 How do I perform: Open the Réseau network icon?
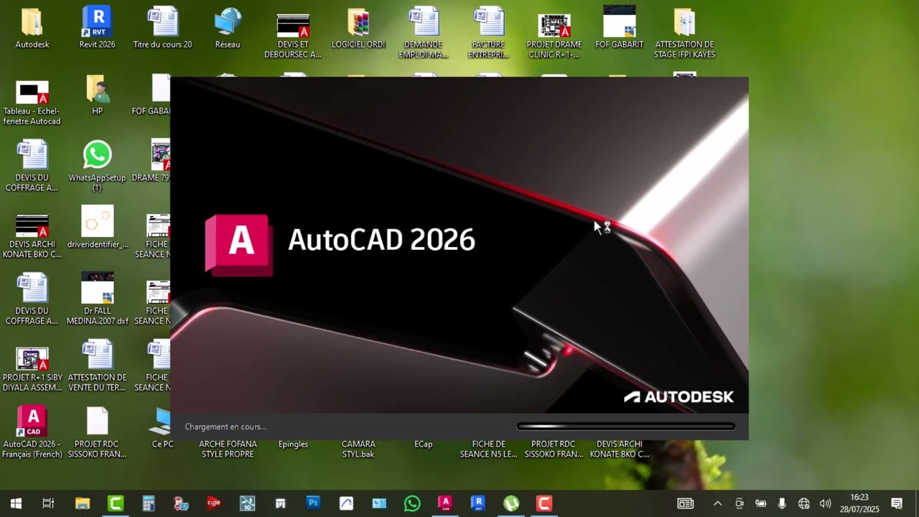coord(228,27)
